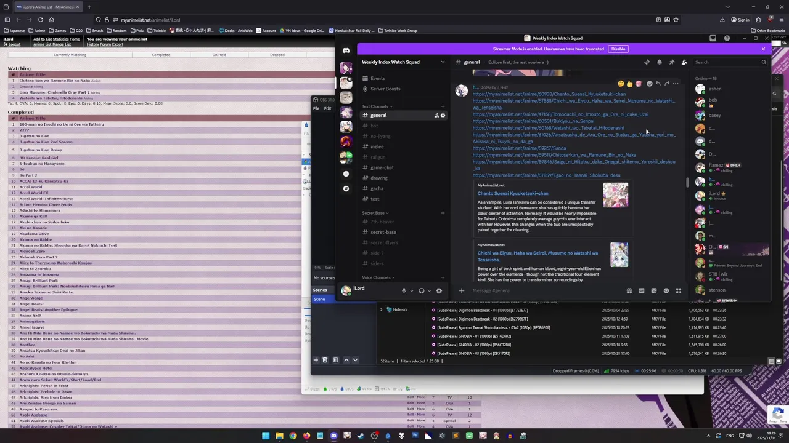Open the Sanda MyAnimeList link
Image resolution: width=789 pixels, height=443 pixels.
pos(519,148)
